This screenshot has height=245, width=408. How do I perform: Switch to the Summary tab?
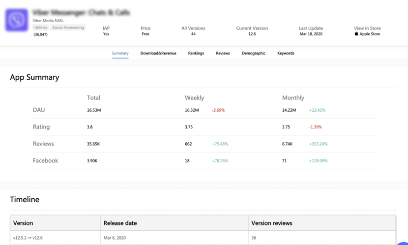tap(120, 53)
